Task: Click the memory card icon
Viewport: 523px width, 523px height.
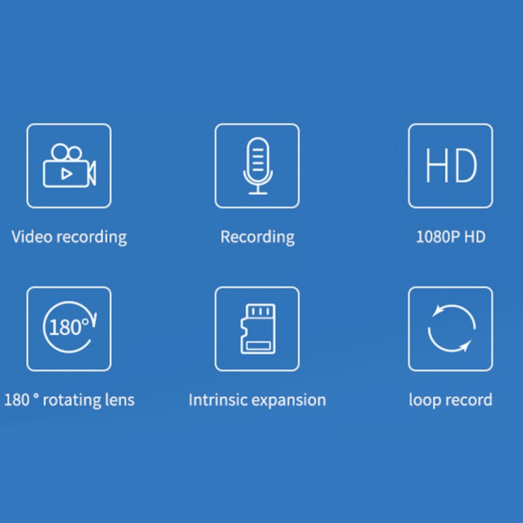Action: [x=257, y=329]
